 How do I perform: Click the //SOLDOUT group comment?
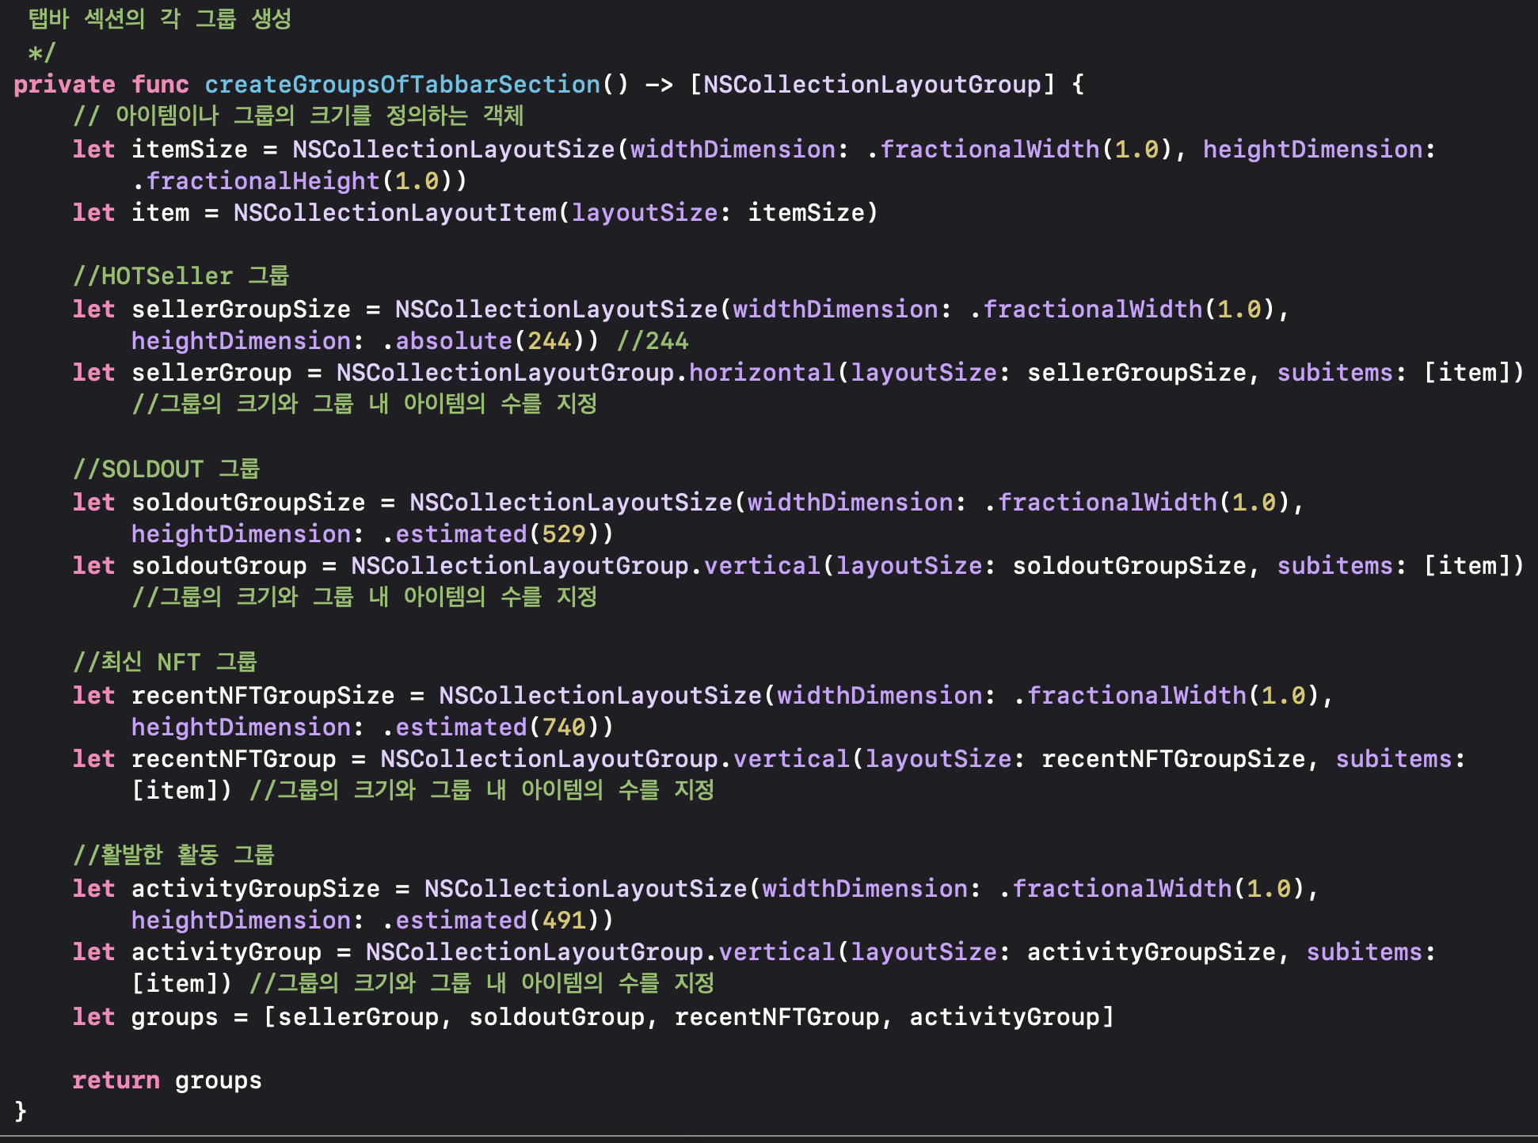coord(166,469)
